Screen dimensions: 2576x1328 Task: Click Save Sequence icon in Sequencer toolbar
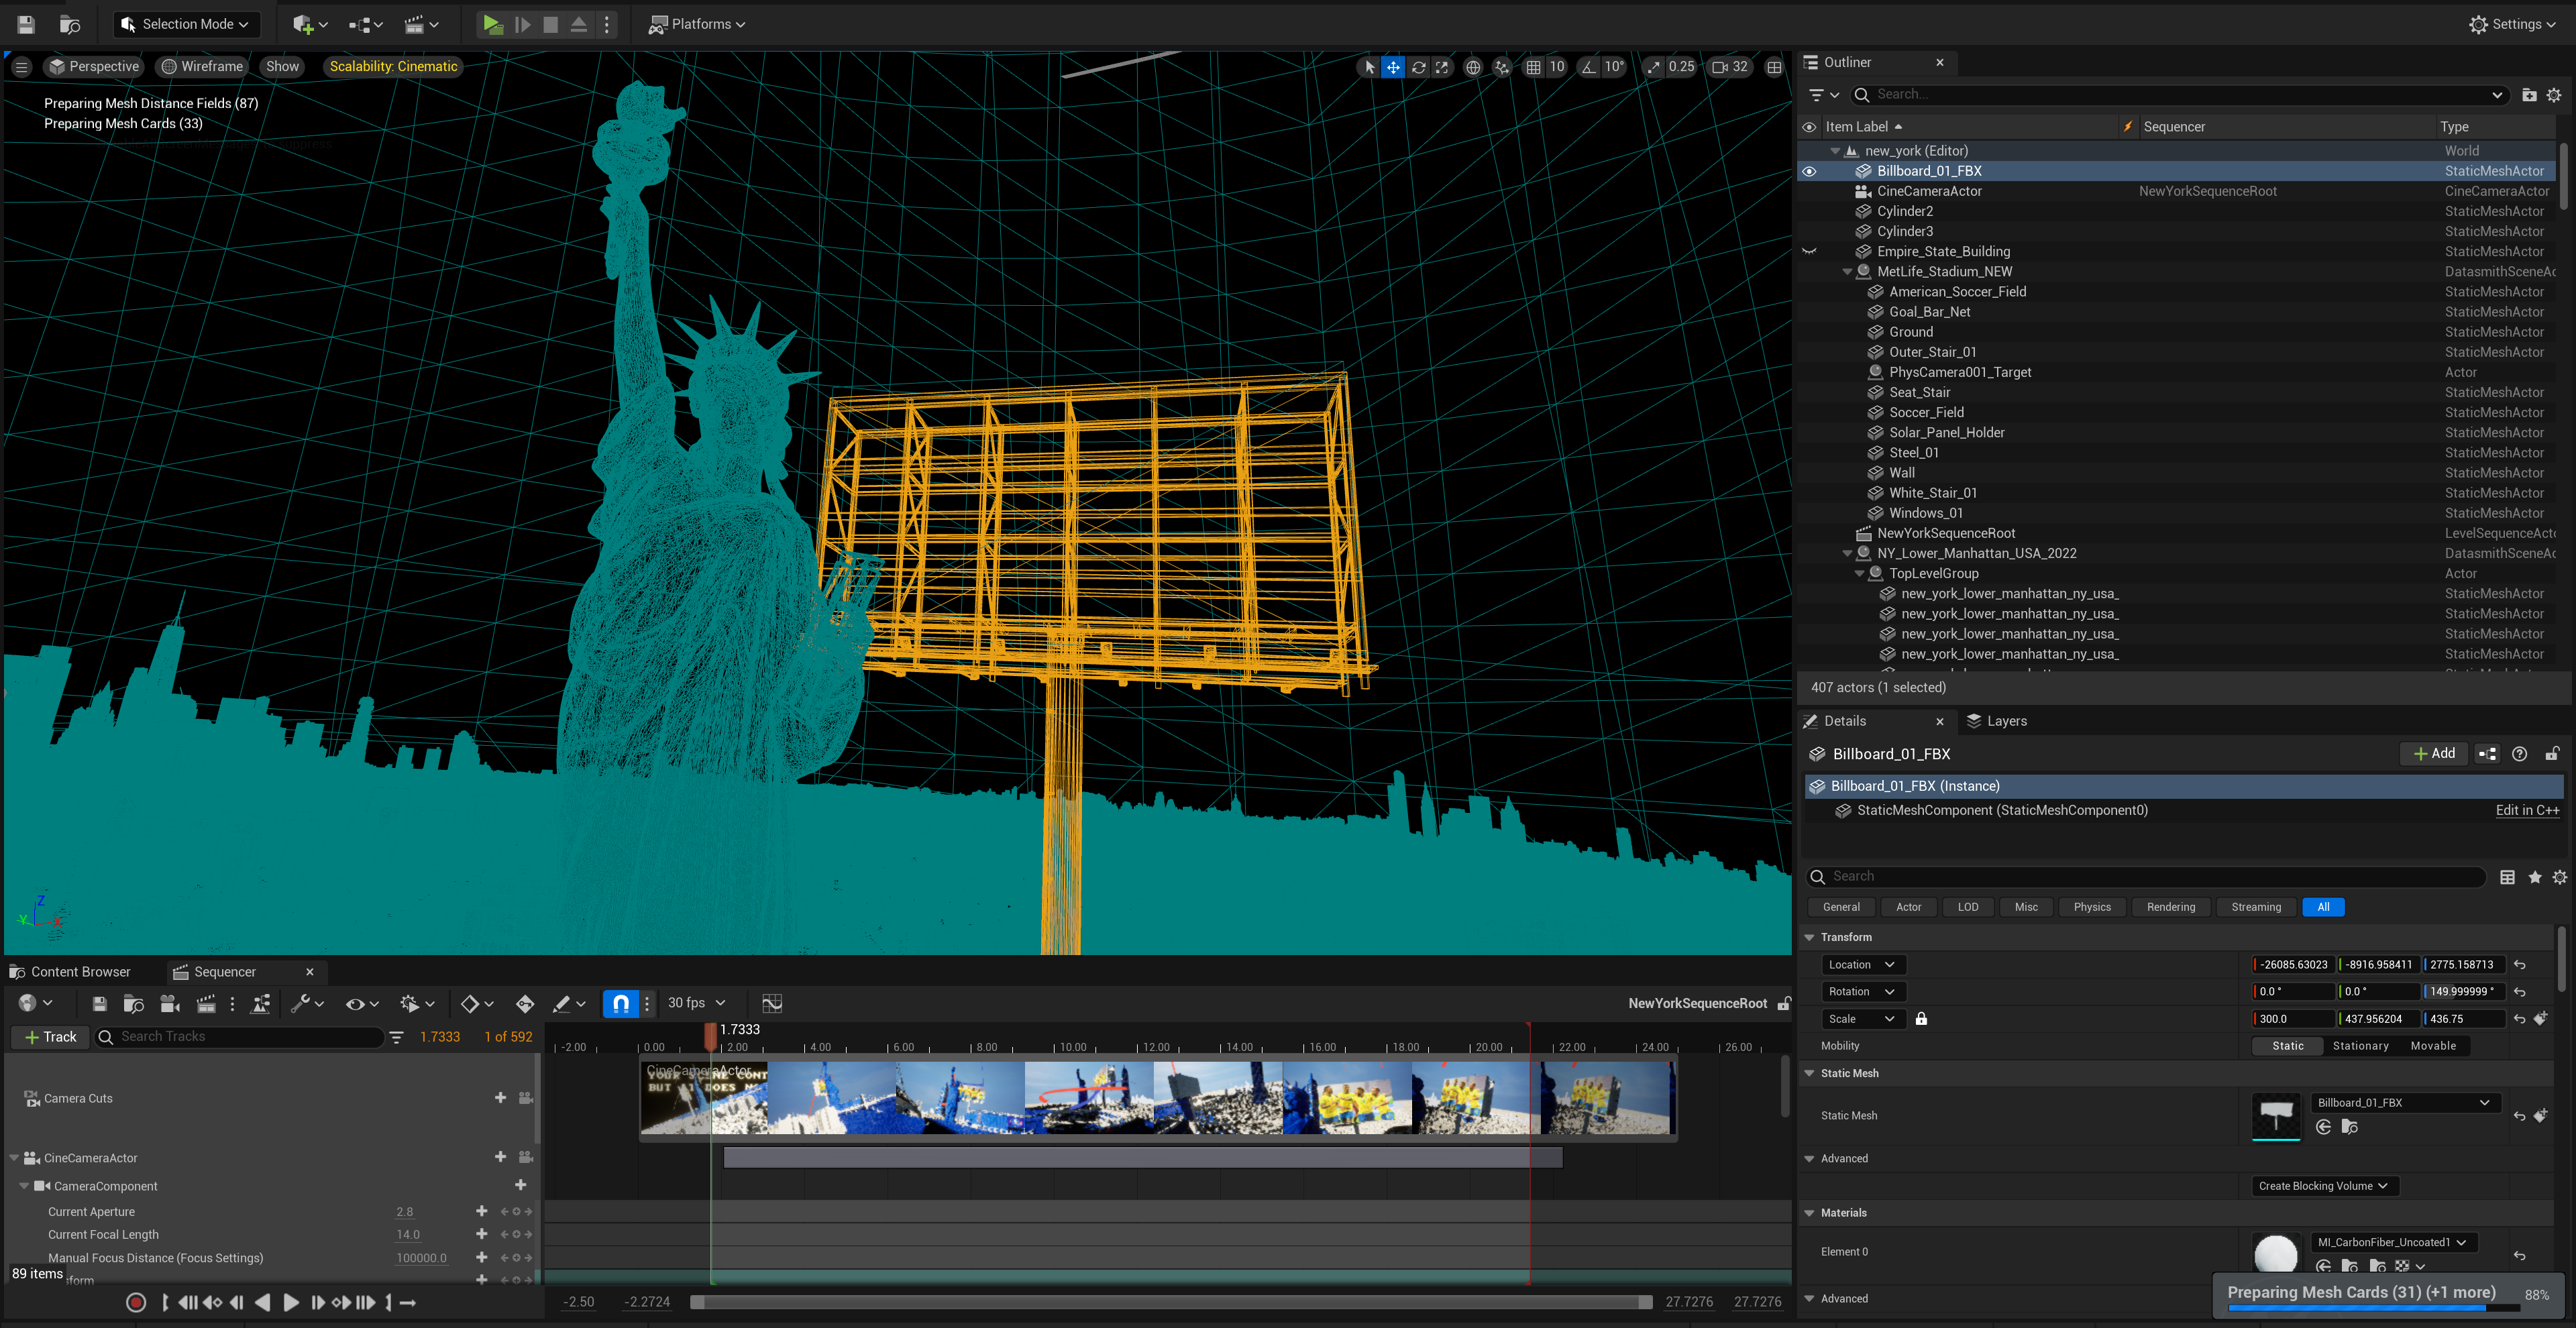tap(99, 1004)
